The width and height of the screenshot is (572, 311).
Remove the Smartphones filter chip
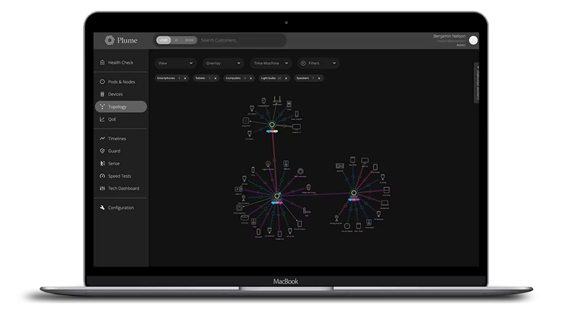[x=185, y=78]
